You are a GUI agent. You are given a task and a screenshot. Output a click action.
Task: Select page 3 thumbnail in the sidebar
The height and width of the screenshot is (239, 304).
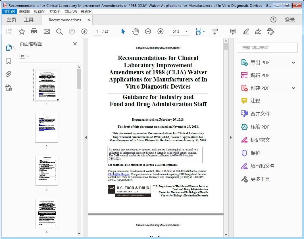coord(46,171)
